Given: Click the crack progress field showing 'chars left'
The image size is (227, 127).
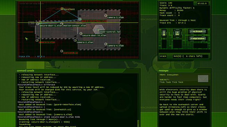Looking at the screenshot, I should (x=190, y=56).
